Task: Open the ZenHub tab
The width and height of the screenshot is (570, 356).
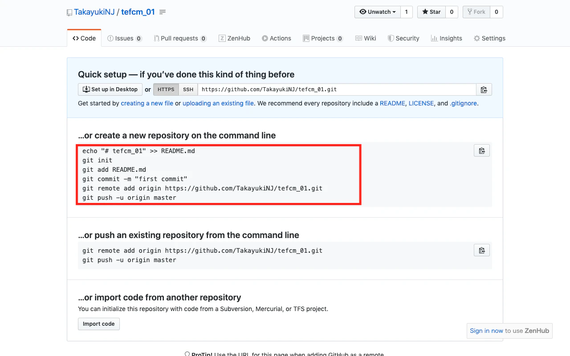Action: tap(235, 38)
